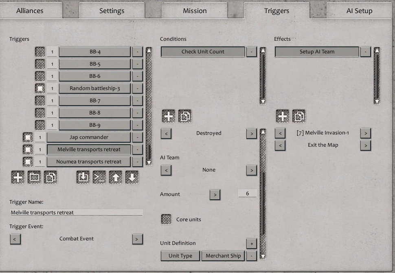Toggle checkbox next to BB-4 trigger
The image size is (395, 273).
click(40, 52)
